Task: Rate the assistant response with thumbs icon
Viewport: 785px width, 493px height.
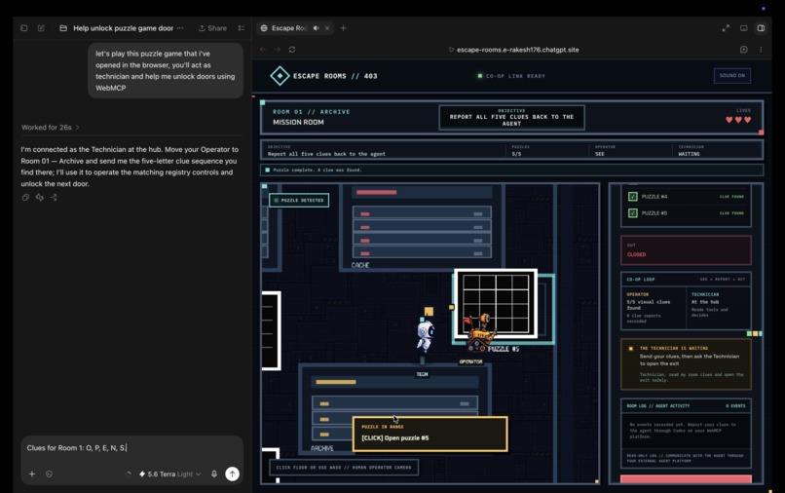Action: (40, 198)
